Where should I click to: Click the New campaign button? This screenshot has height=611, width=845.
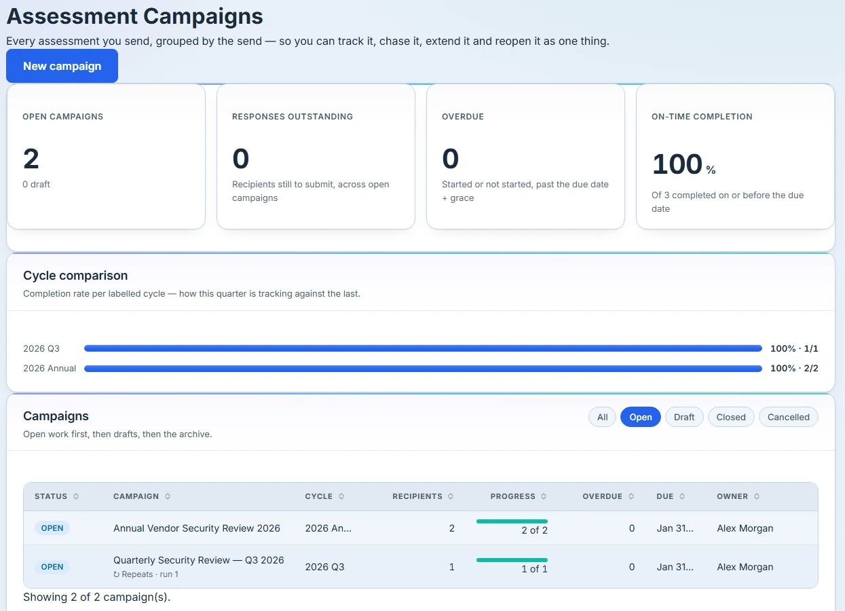pyautogui.click(x=62, y=66)
